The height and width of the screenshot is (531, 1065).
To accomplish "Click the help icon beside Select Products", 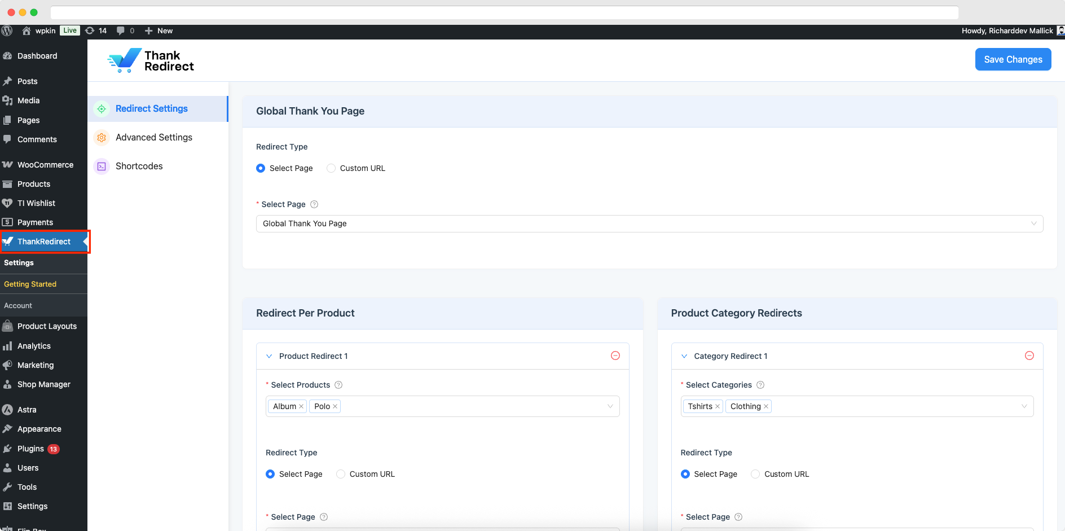I will 338,385.
